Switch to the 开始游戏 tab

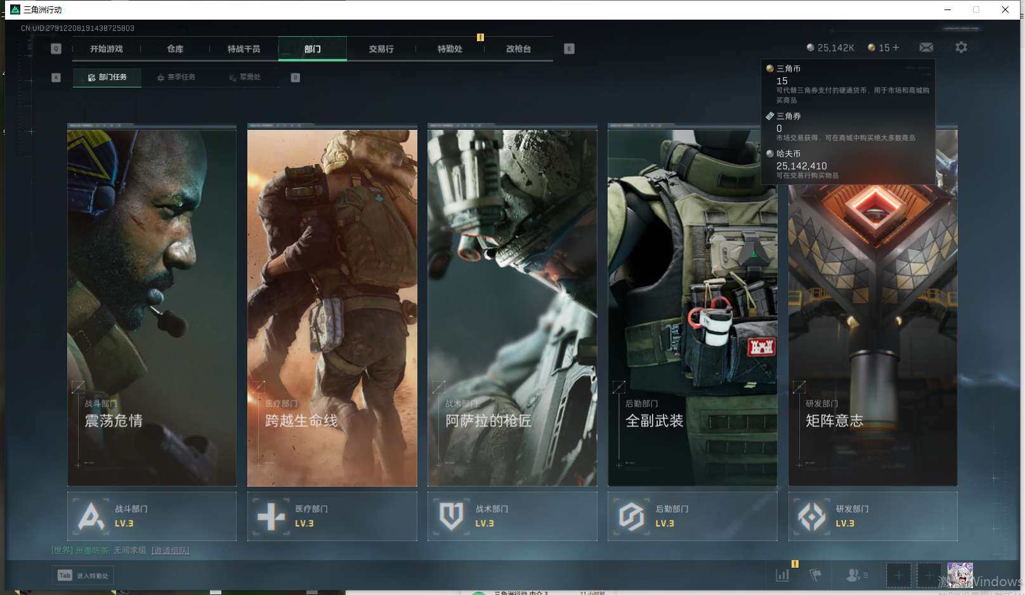pos(106,49)
